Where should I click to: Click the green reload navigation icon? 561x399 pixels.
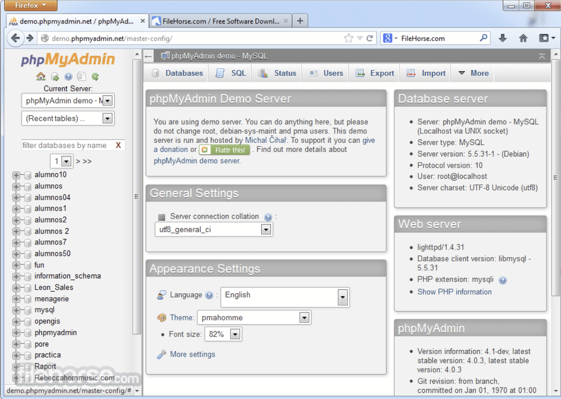[x=95, y=77]
